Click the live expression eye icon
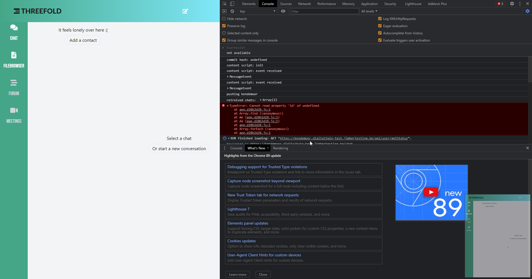The width and height of the screenshot is (532, 279). coord(283,11)
